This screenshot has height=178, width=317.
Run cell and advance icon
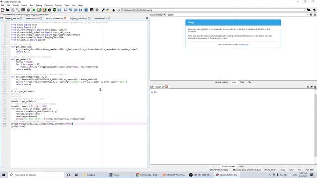(x=44, y=10)
